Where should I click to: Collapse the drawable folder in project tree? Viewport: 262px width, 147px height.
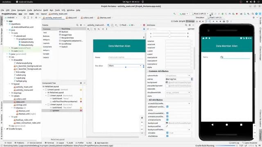pyautogui.click(x=10, y=60)
